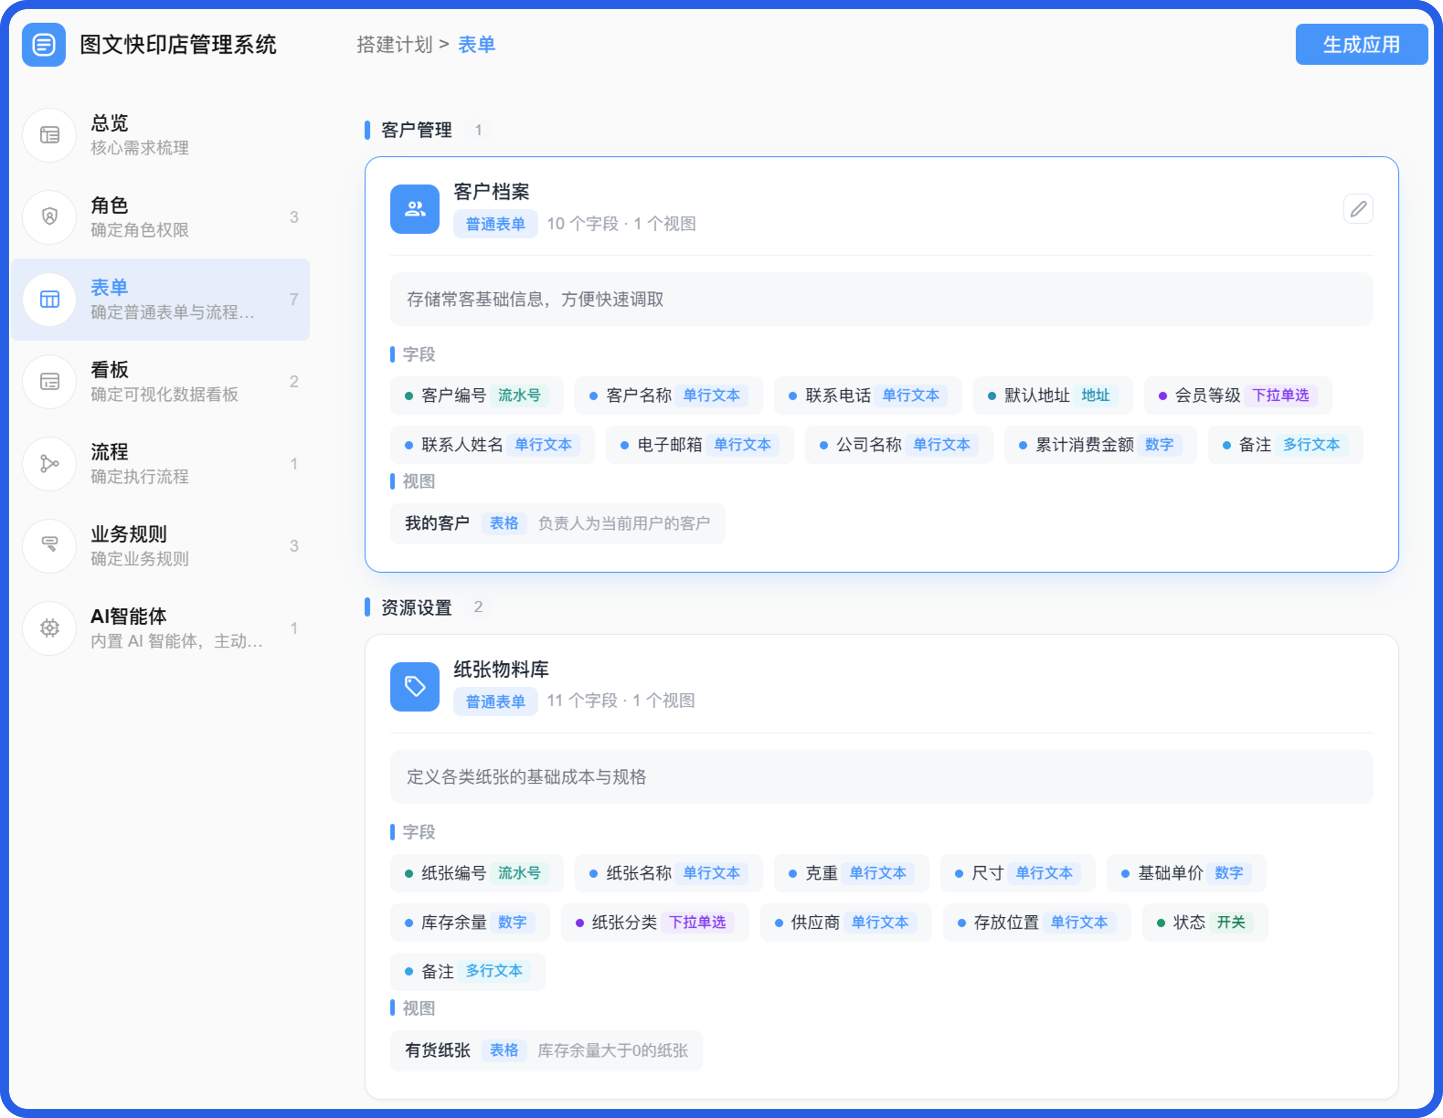Click the 普通表单 tag under 客户档案
The height and width of the screenshot is (1118, 1443).
click(495, 224)
